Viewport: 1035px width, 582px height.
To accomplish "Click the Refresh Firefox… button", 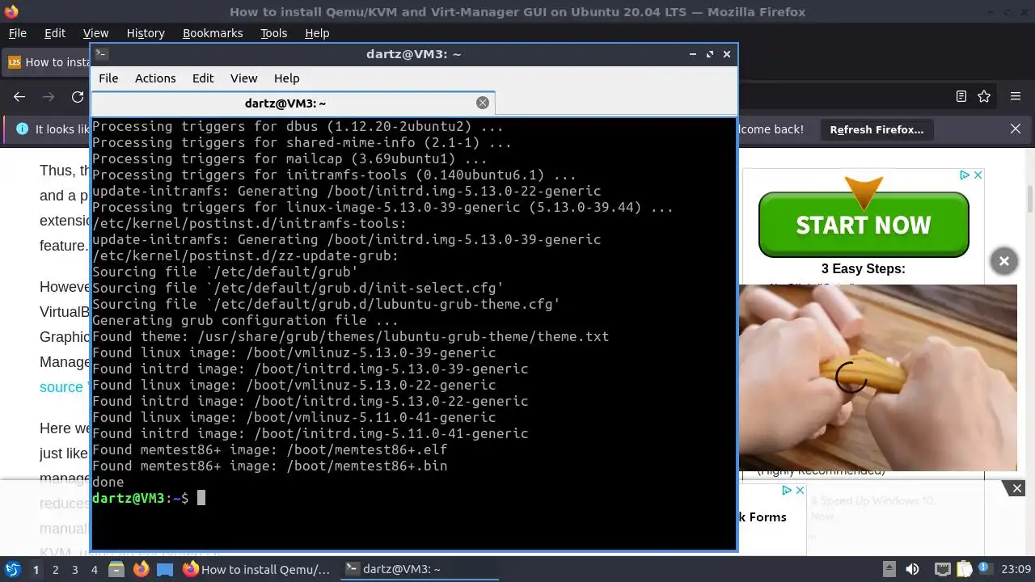I will click(x=877, y=129).
